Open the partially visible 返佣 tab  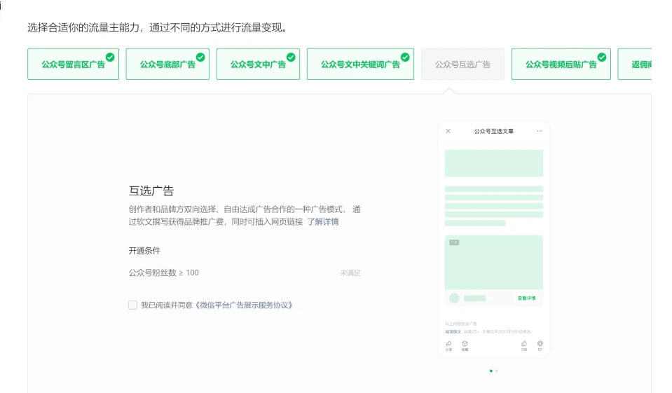pos(638,64)
